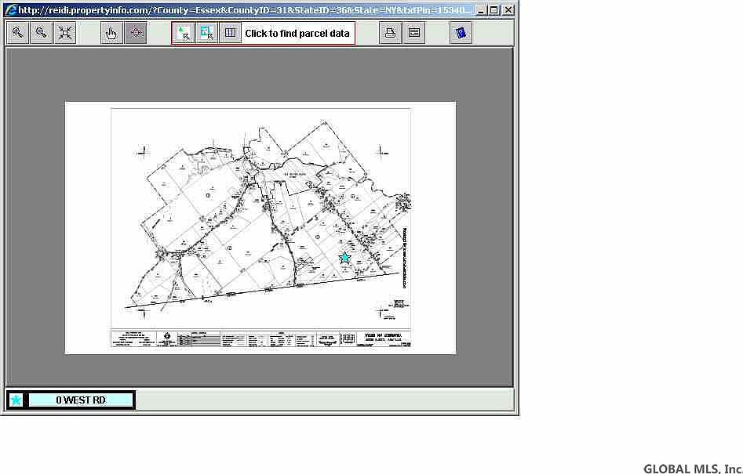This screenshot has height=474, width=743.
Task: Select the 0 WEST RD address label
Action: click(81, 400)
